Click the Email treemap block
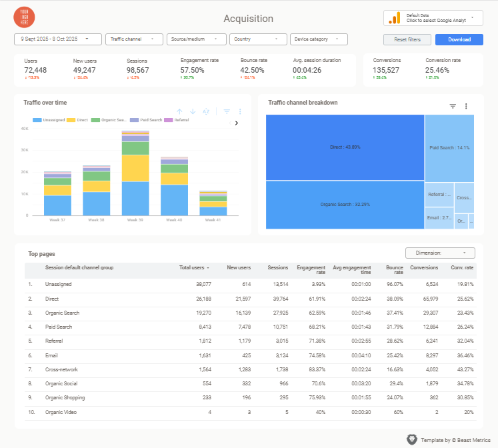 pyautogui.click(x=439, y=218)
